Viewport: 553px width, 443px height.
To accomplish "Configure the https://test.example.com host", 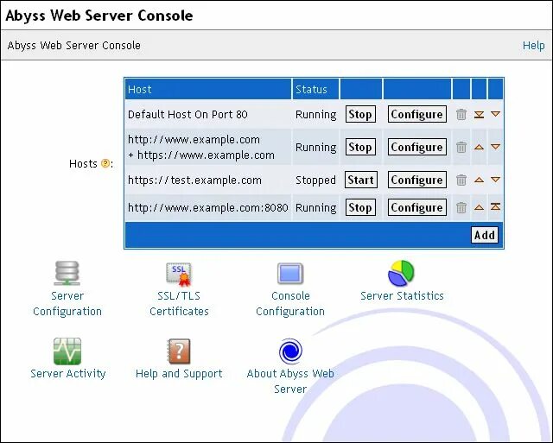I will 417,180.
